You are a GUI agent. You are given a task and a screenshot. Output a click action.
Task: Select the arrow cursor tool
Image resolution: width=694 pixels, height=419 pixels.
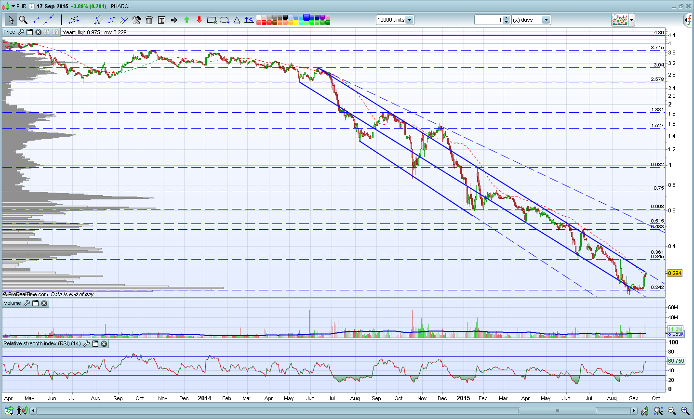point(11,20)
